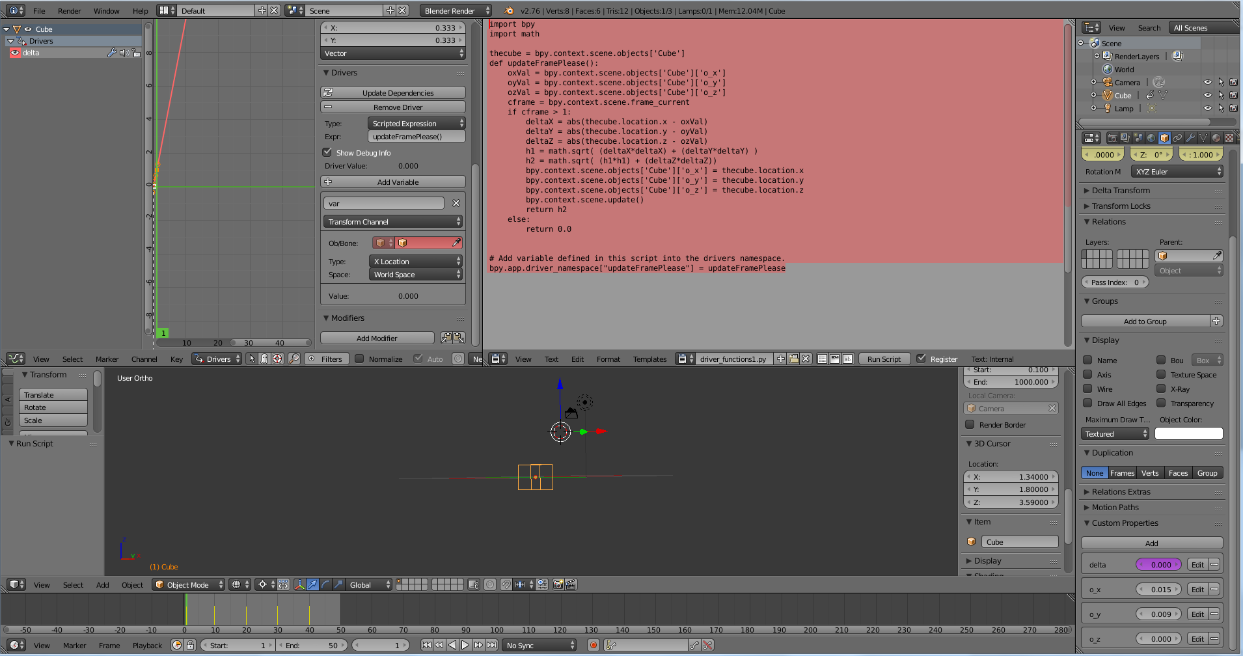Toggle 3D manipulator widget icon
Viewport: 1243px width, 656px height.
[300, 584]
